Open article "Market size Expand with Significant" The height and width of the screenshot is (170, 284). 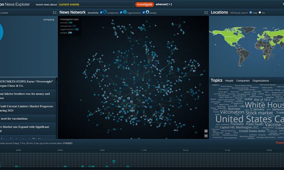[x=28, y=129]
